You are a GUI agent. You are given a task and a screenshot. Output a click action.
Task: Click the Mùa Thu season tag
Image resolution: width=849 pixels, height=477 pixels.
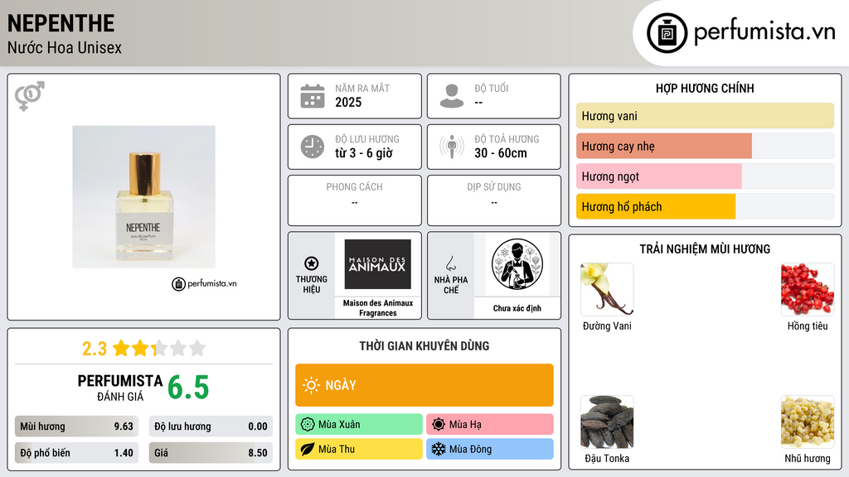point(359,449)
